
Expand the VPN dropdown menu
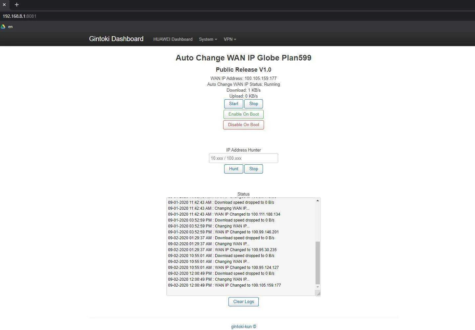click(230, 39)
